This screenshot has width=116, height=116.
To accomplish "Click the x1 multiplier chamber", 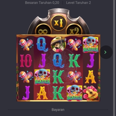I will (x=59, y=23).
